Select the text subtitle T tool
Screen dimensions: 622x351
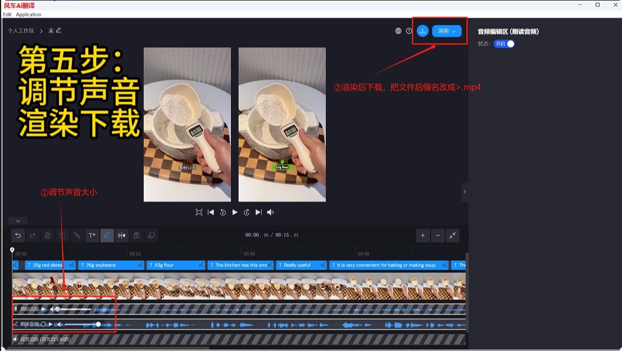coord(92,235)
